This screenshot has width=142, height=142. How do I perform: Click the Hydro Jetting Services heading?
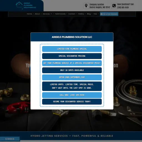72,136
